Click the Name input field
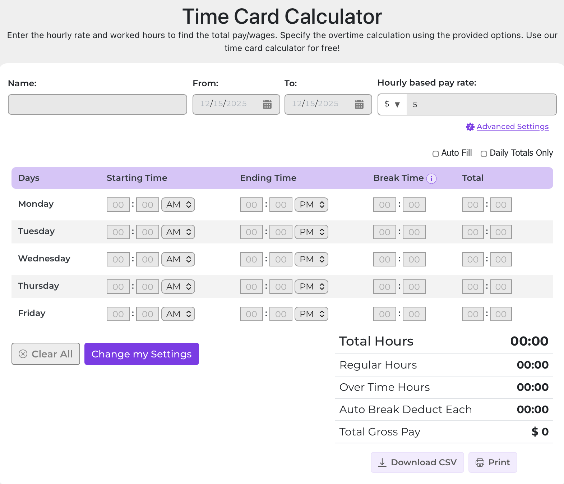The image size is (564, 484). click(x=97, y=105)
